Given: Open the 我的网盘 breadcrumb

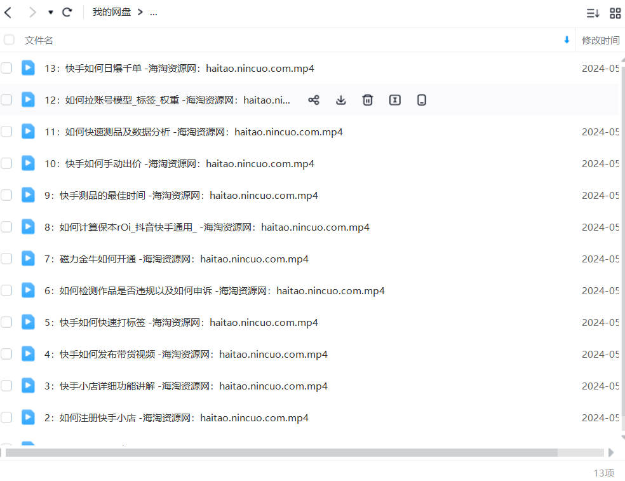Looking at the screenshot, I should [x=112, y=12].
